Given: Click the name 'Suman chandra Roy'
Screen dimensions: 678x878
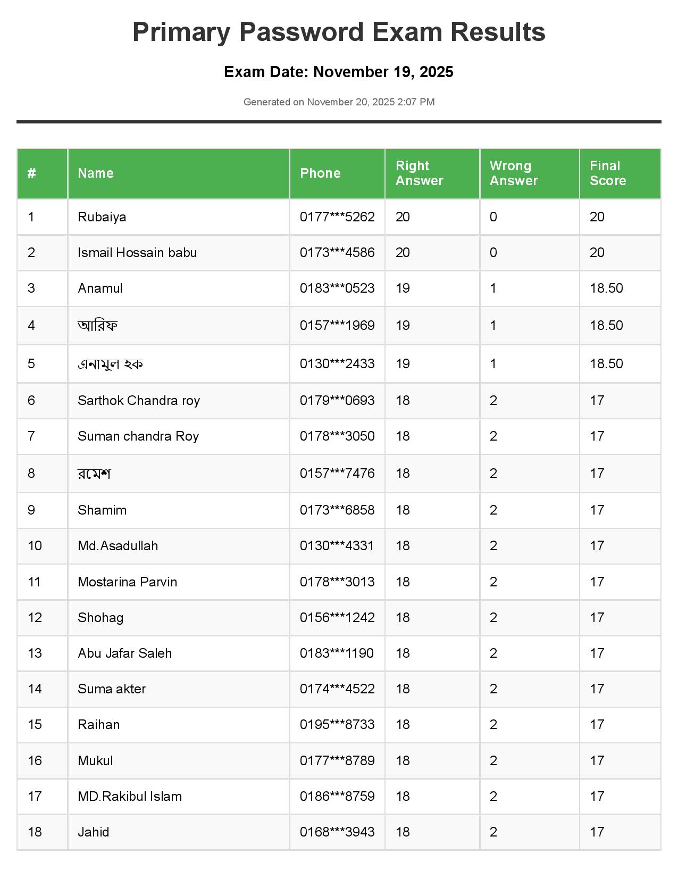Looking at the screenshot, I should 138,436.
